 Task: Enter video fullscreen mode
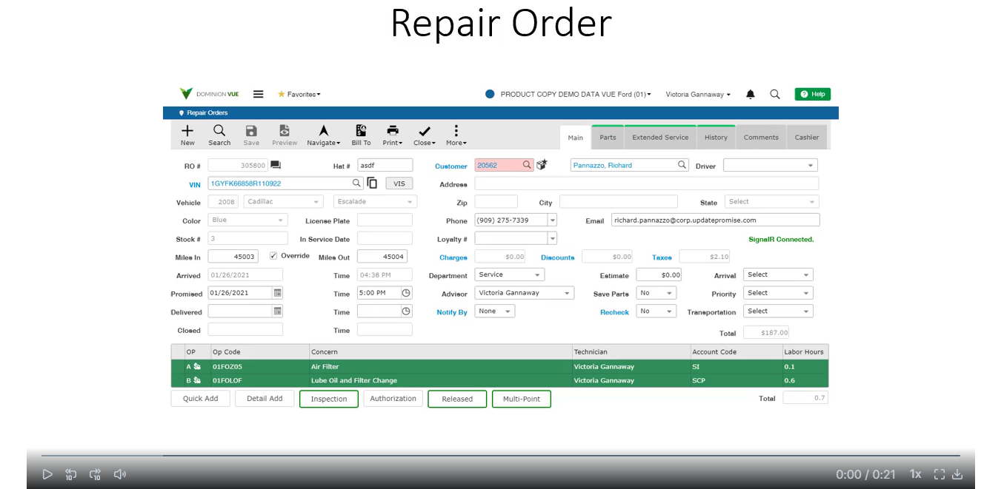click(x=940, y=474)
